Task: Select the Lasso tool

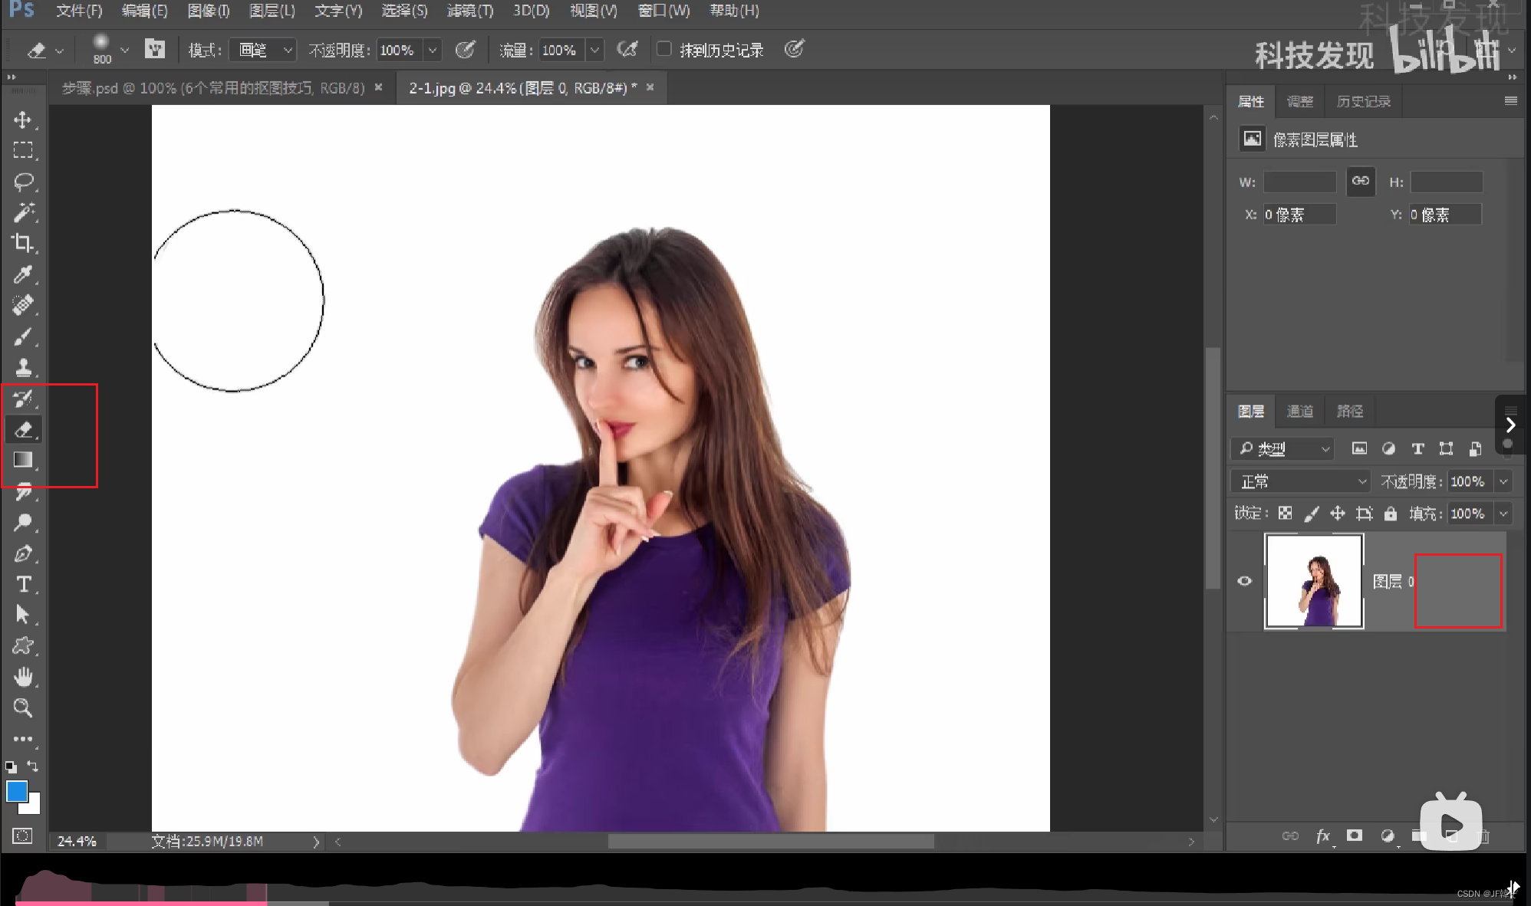Action: [x=23, y=182]
